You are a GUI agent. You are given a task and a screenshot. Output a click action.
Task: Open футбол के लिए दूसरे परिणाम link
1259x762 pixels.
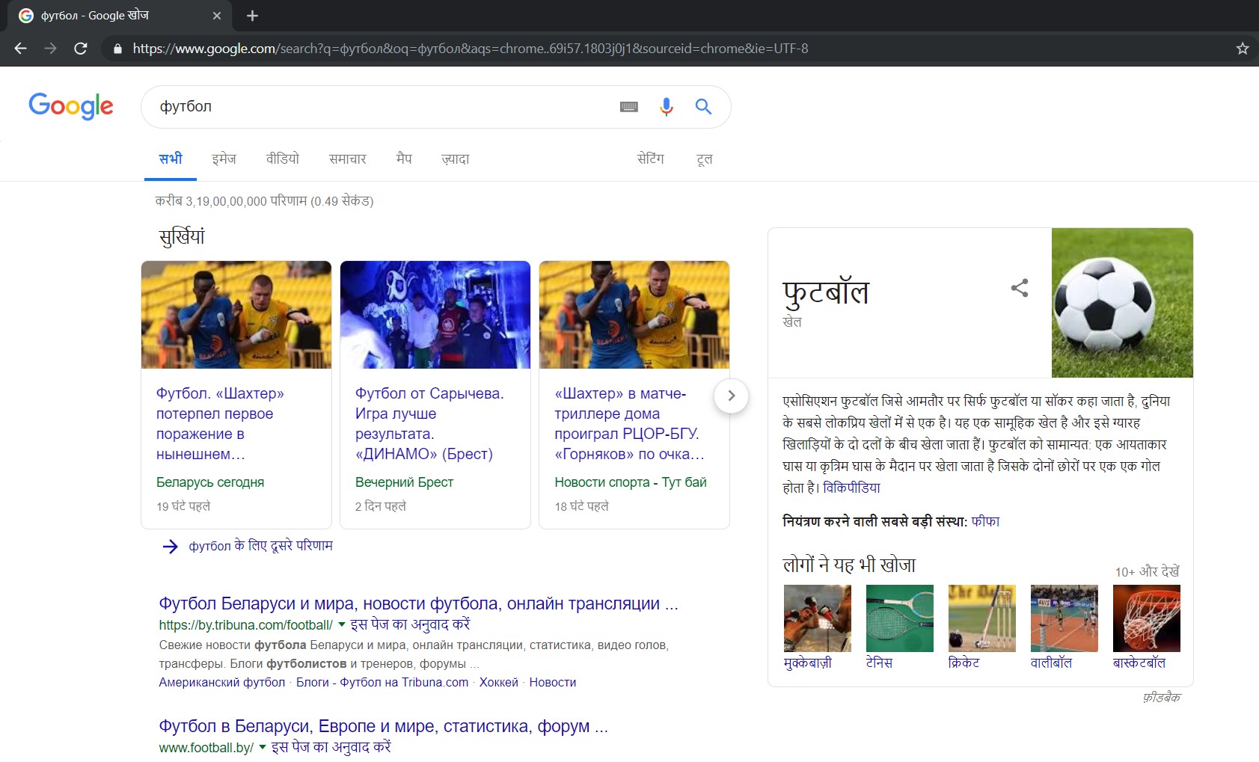point(260,546)
